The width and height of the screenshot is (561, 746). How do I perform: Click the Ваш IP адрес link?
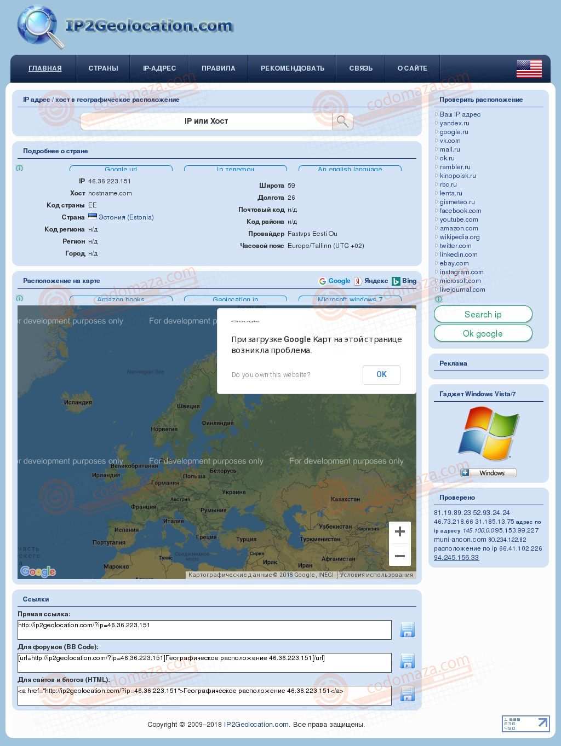pos(460,114)
